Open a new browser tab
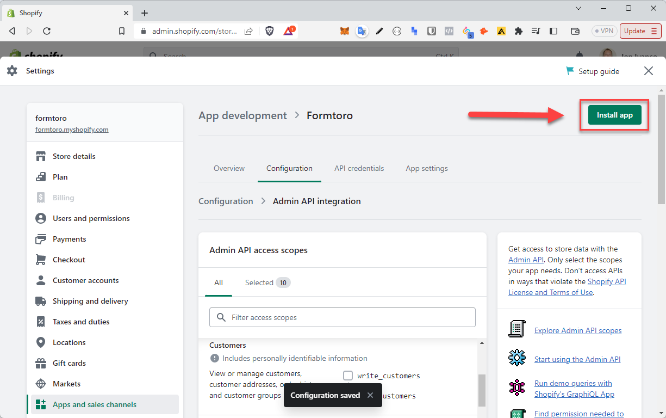This screenshot has height=418, width=666. point(144,13)
